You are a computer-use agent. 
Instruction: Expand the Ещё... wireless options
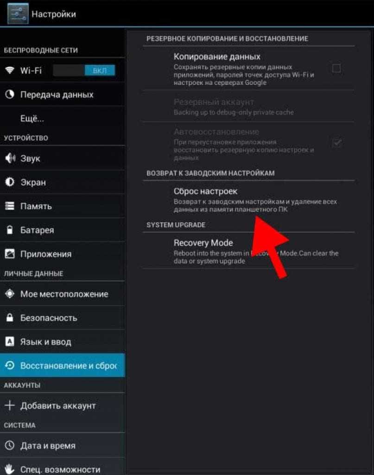tap(62, 118)
